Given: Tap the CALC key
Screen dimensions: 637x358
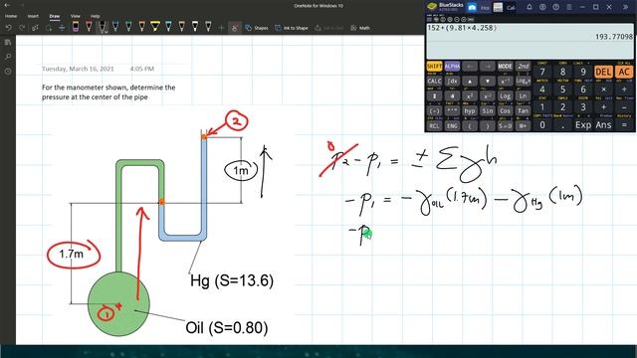Looking at the screenshot, I should (434, 82).
